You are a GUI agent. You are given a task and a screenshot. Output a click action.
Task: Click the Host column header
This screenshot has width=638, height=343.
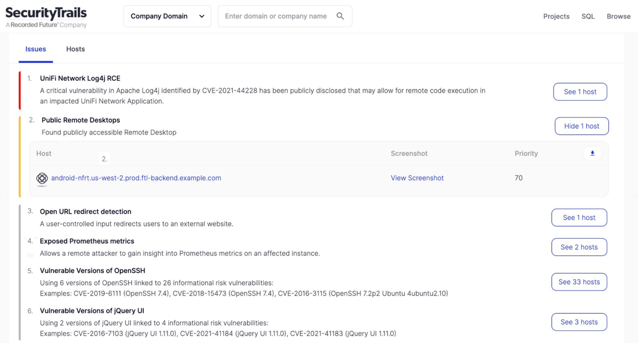tap(44, 154)
